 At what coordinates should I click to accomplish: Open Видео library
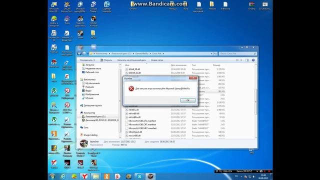click(x=88, y=90)
